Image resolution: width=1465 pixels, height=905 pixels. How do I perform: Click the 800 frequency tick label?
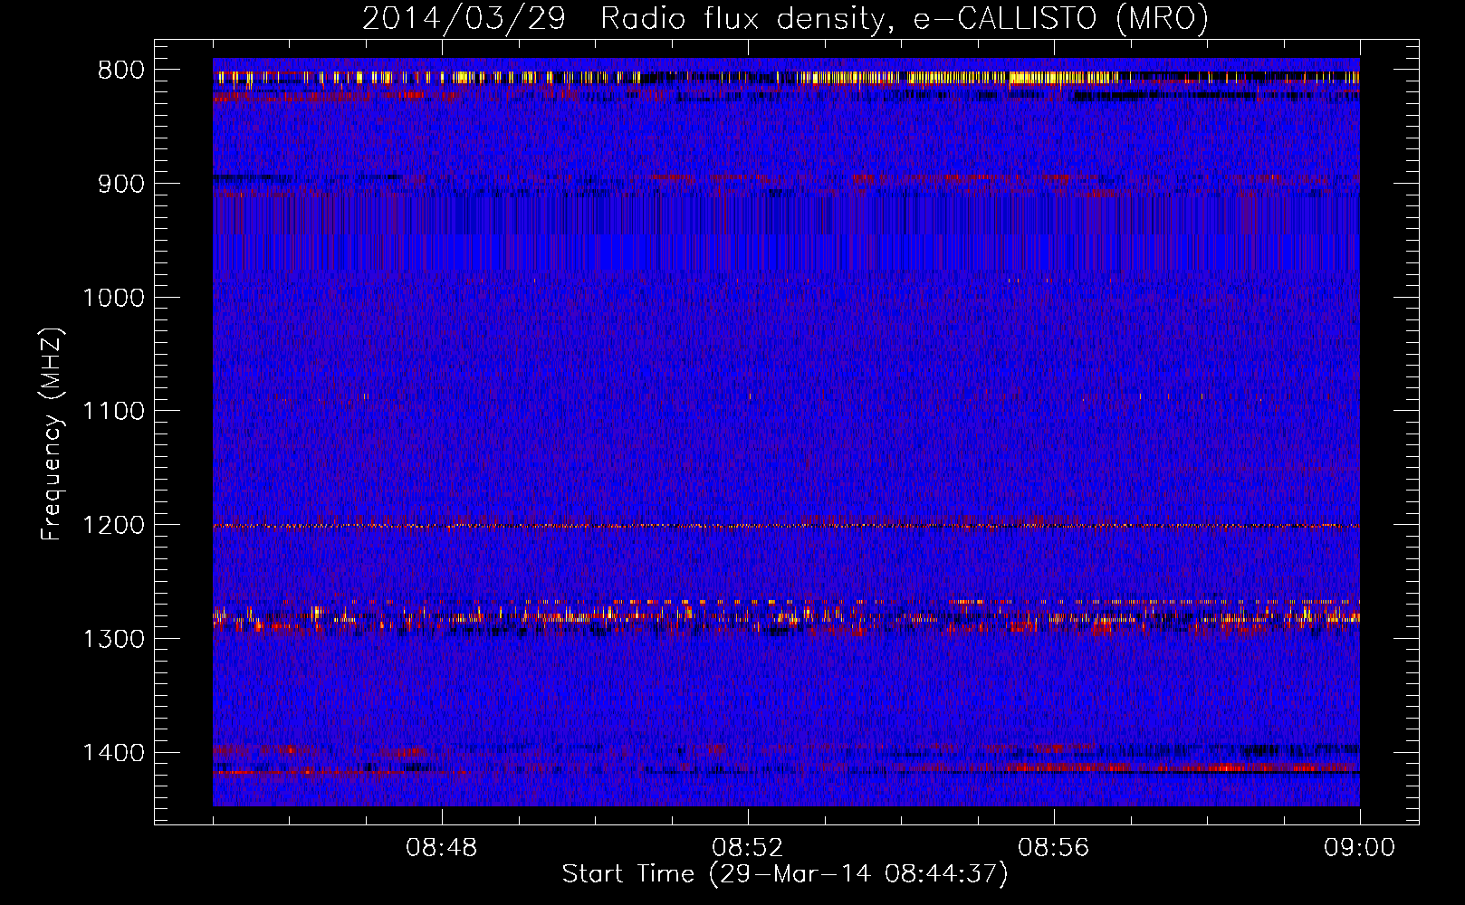click(121, 70)
